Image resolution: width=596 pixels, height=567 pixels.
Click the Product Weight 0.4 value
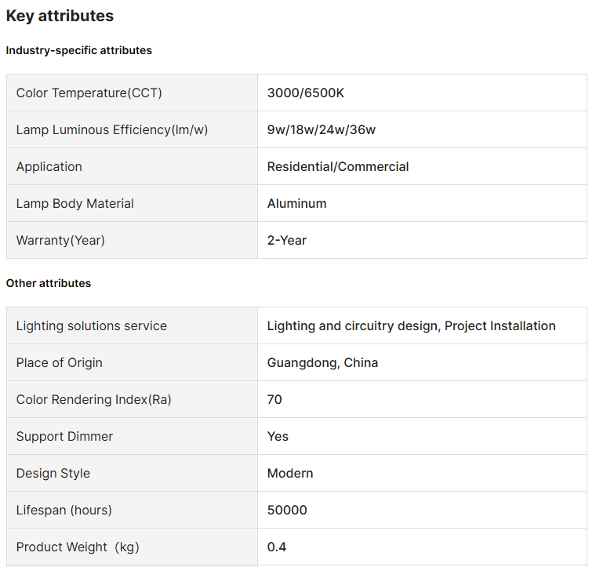(277, 547)
